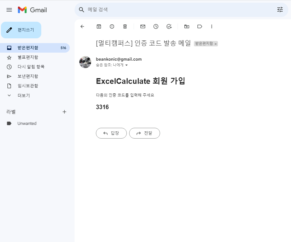Forward with the 전달 button
This screenshot has width=291, height=242.
tap(145, 133)
